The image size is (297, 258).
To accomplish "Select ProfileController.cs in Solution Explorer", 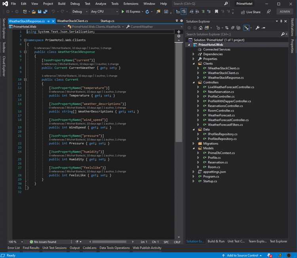I will (x=221, y=97).
